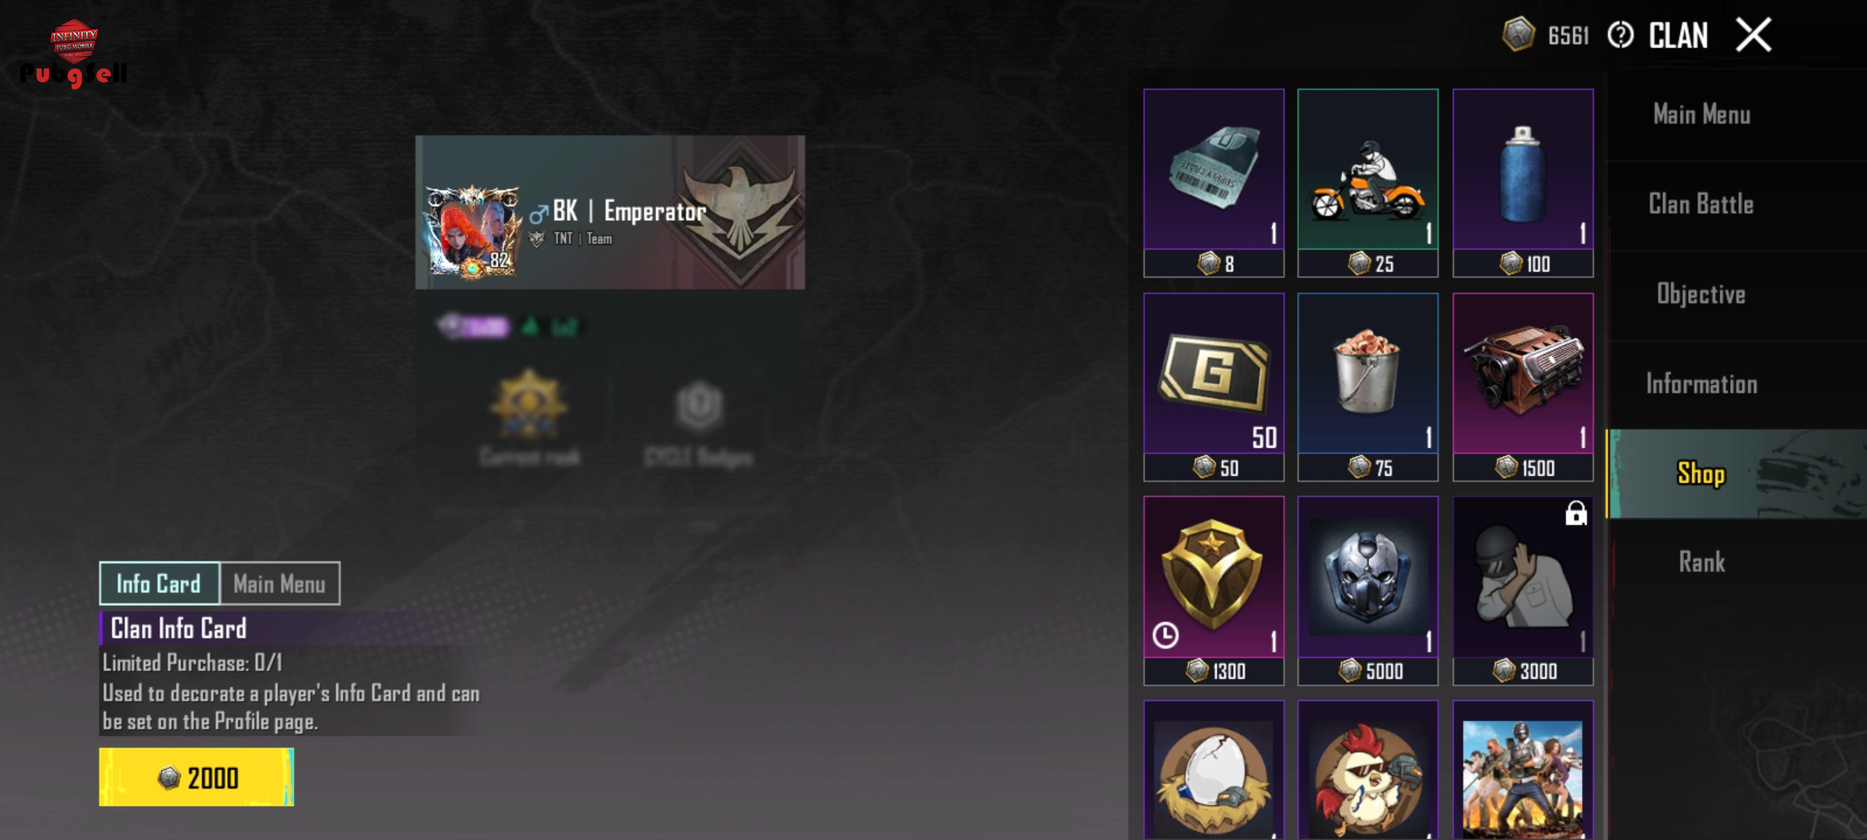
Task: Select the G gold card item
Action: (x=1214, y=387)
